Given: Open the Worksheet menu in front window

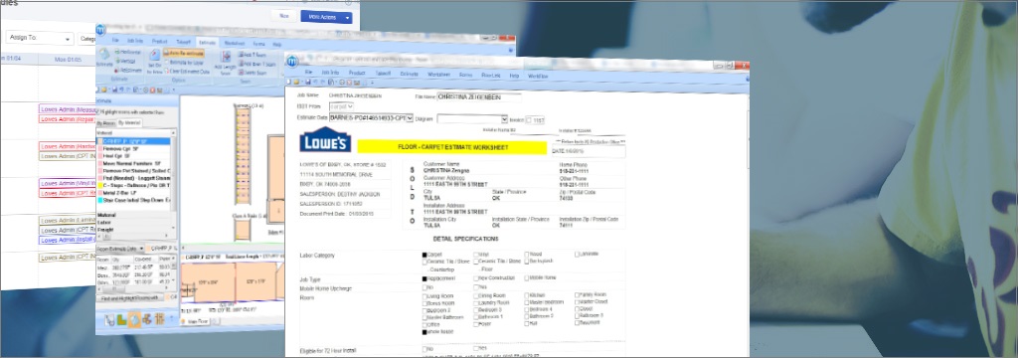Looking at the screenshot, I should 438,75.
